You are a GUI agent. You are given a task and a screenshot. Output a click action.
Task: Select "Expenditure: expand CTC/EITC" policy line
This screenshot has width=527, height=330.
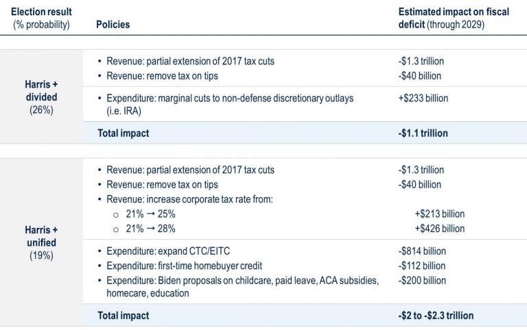[168, 251]
